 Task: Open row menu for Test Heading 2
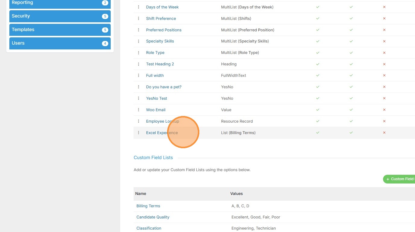138,64
